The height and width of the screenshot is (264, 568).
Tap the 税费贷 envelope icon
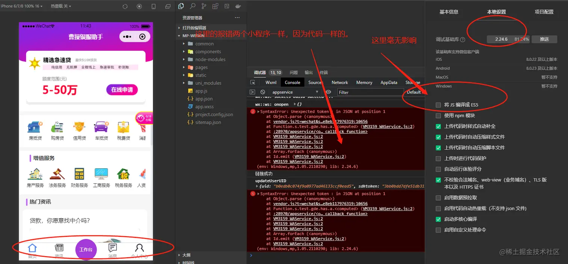coord(123,127)
